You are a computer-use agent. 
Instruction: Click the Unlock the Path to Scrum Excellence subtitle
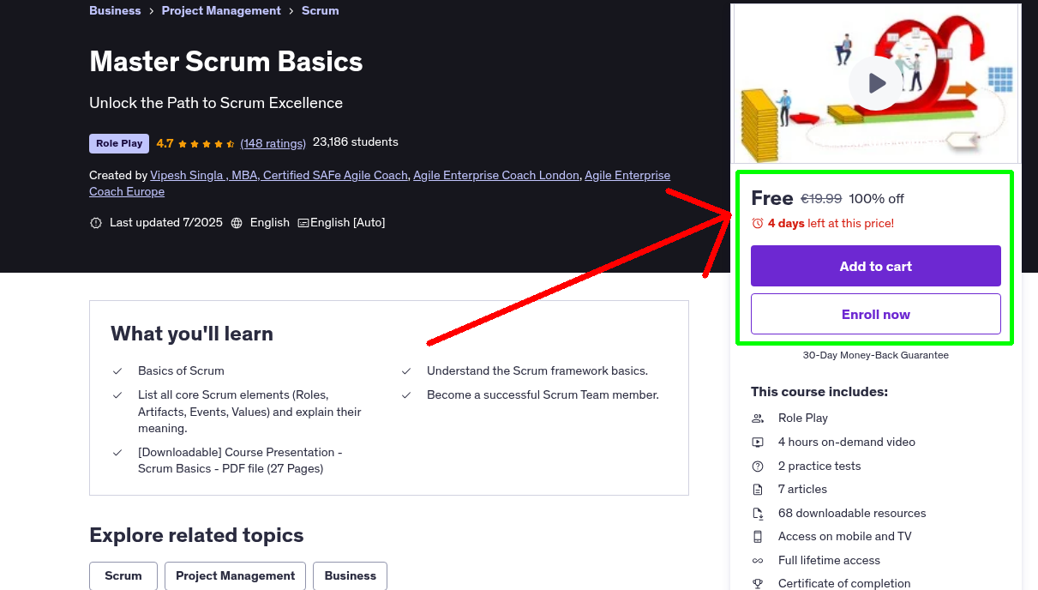coord(216,103)
